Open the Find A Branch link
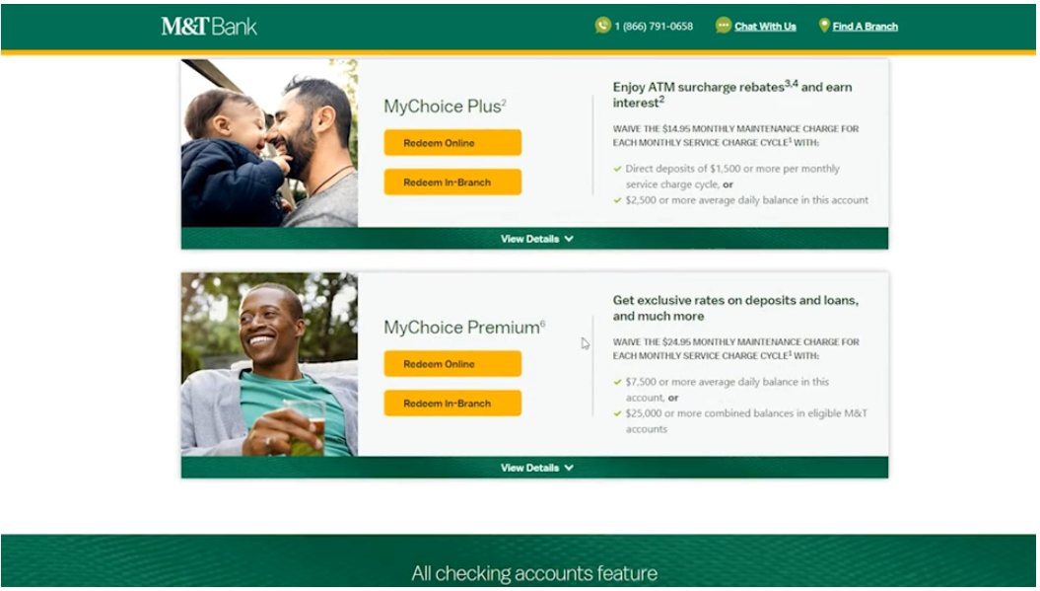Image resolution: width=1040 pixels, height=591 pixels. 865,27
